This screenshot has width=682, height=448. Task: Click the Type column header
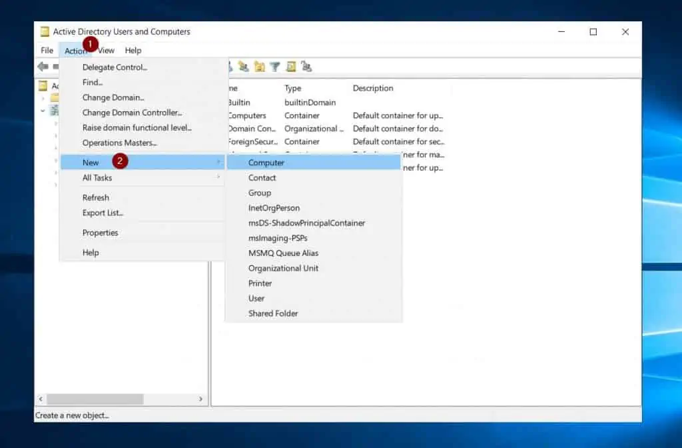pyautogui.click(x=293, y=89)
